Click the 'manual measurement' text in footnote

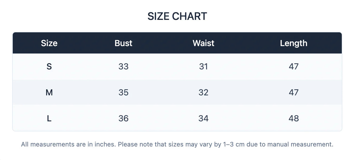(300, 144)
